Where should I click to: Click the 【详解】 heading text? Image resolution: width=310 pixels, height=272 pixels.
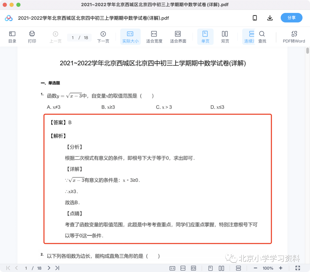point(75,169)
